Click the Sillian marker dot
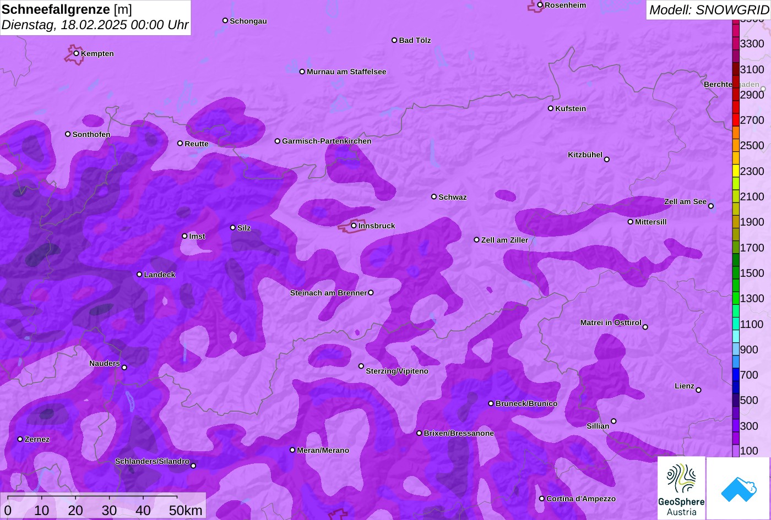This screenshot has height=520, width=771. pos(613,422)
